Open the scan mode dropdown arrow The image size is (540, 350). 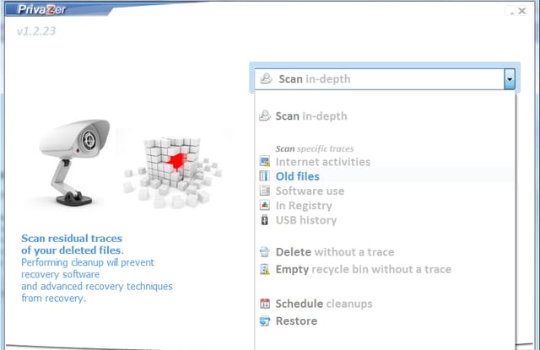pyautogui.click(x=510, y=79)
